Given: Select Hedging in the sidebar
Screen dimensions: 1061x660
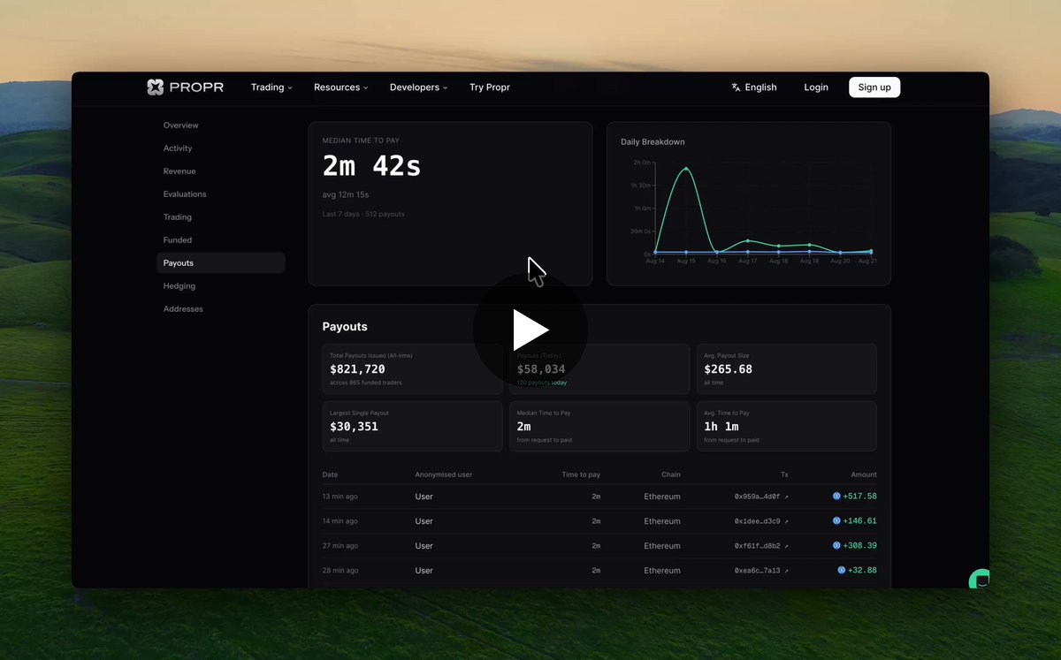Looking at the screenshot, I should click(x=179, y=286).
